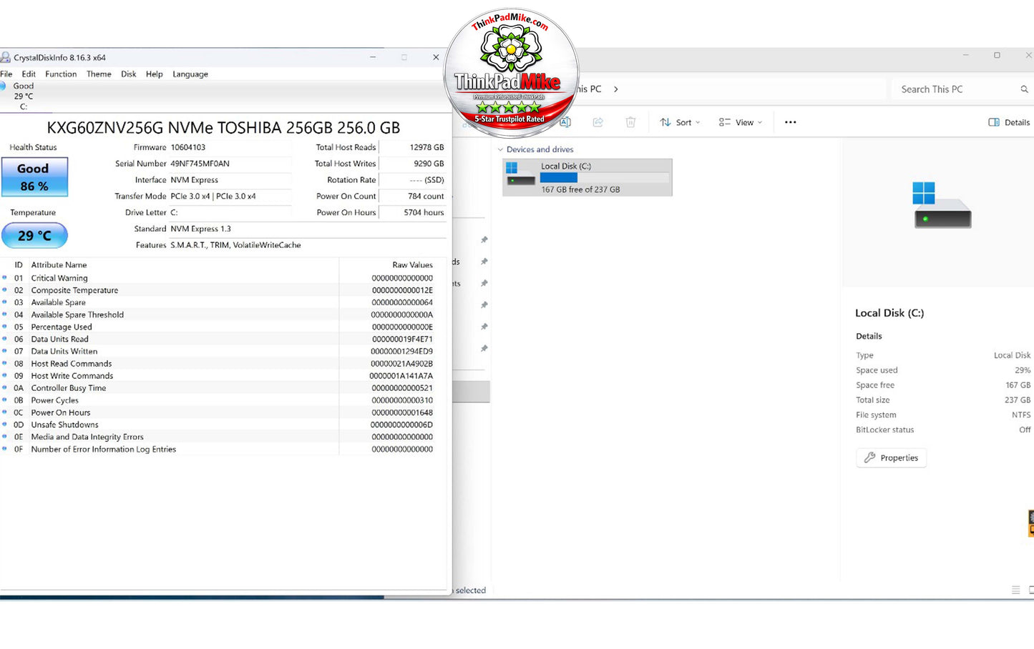
Task: Click the Share icon in Explorer toolbar
Action: 598,122
